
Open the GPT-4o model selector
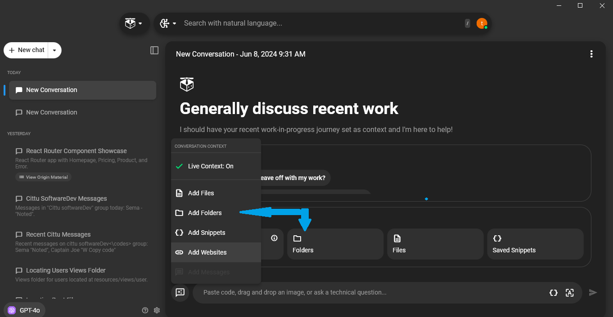coord(24,310)
